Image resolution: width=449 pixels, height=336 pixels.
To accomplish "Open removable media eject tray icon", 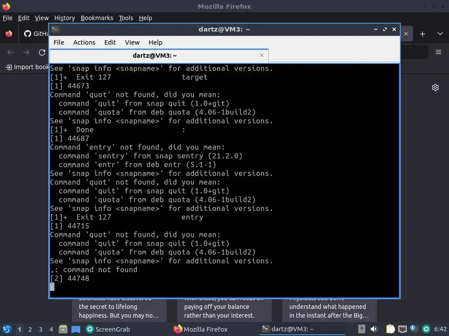I will pos(362,329).
